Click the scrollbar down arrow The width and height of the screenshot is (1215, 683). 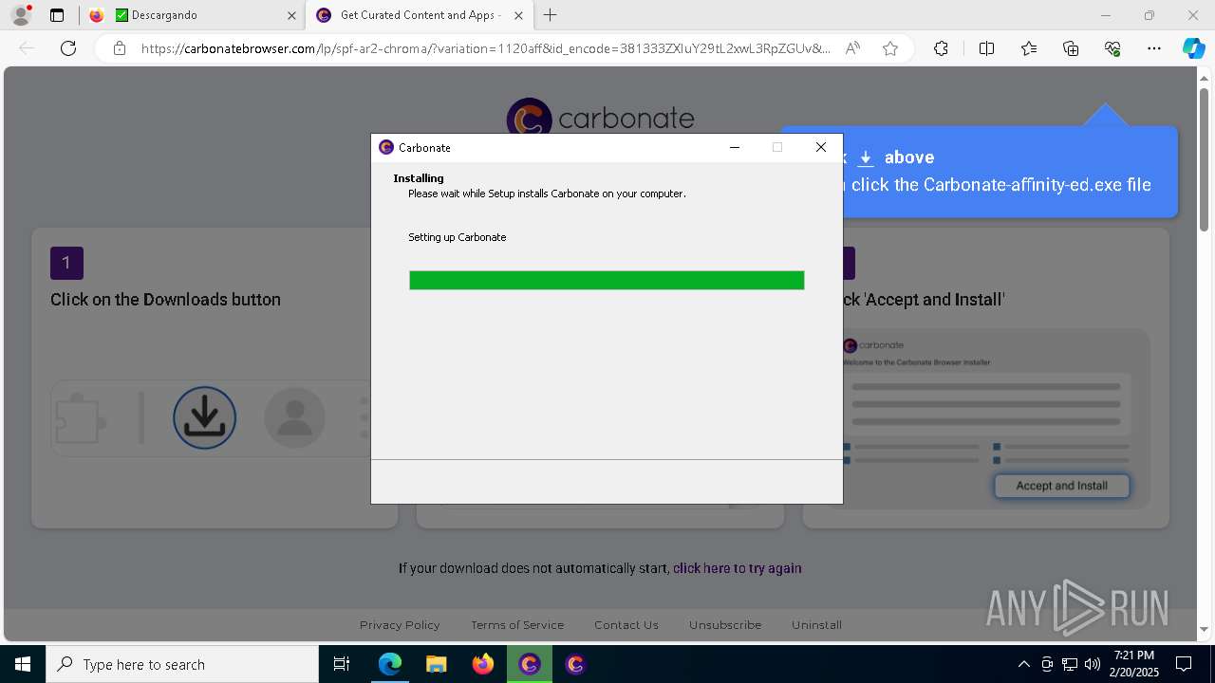tap(1204, 629)
